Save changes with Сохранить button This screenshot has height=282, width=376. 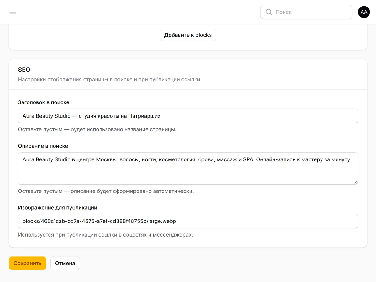pyautogui.click(x=28, y=263)
